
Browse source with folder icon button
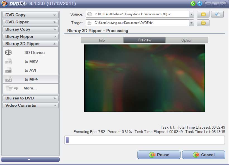[x=203, y=14]
